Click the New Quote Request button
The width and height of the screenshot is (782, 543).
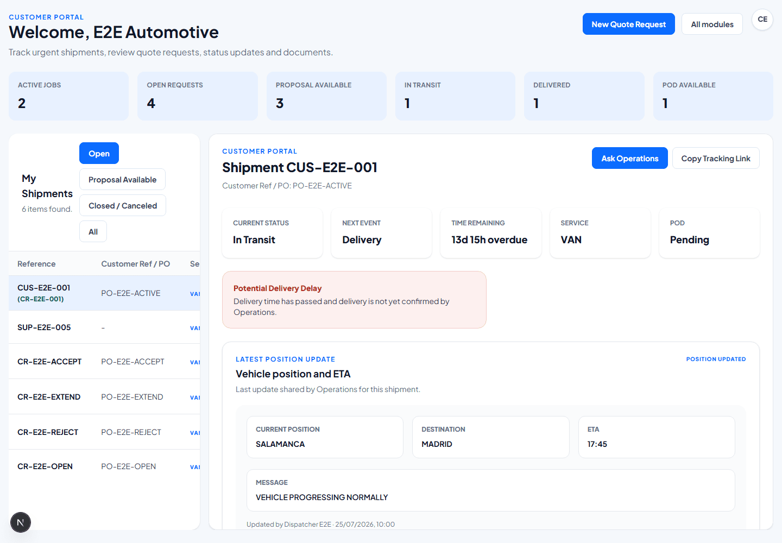click(629, 24)
